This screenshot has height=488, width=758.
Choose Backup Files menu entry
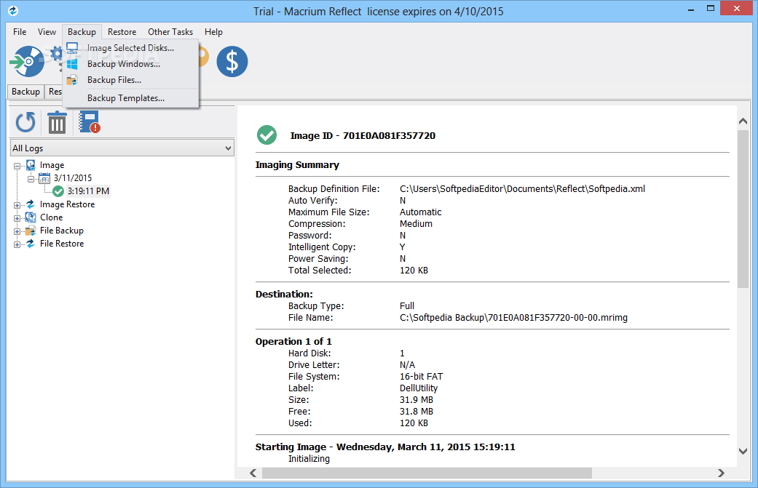[130, 80]
